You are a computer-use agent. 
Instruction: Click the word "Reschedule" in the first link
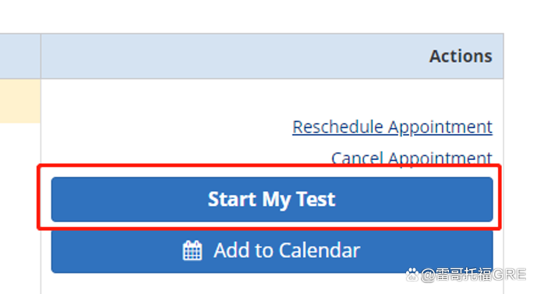pyautogui.click(x=337, y=127)
